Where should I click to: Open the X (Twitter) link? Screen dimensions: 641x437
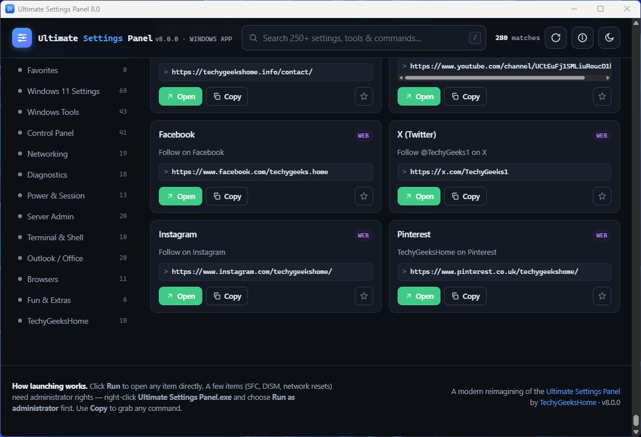coord(418,196)
